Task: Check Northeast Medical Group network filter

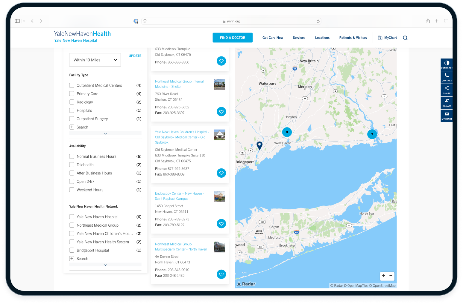Action: click(x=72, y=225)
